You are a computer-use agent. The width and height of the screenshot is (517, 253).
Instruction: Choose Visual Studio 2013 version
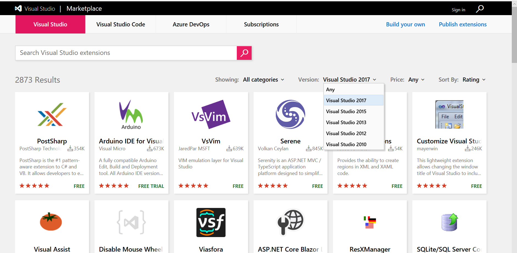click(x=354, y=122)
